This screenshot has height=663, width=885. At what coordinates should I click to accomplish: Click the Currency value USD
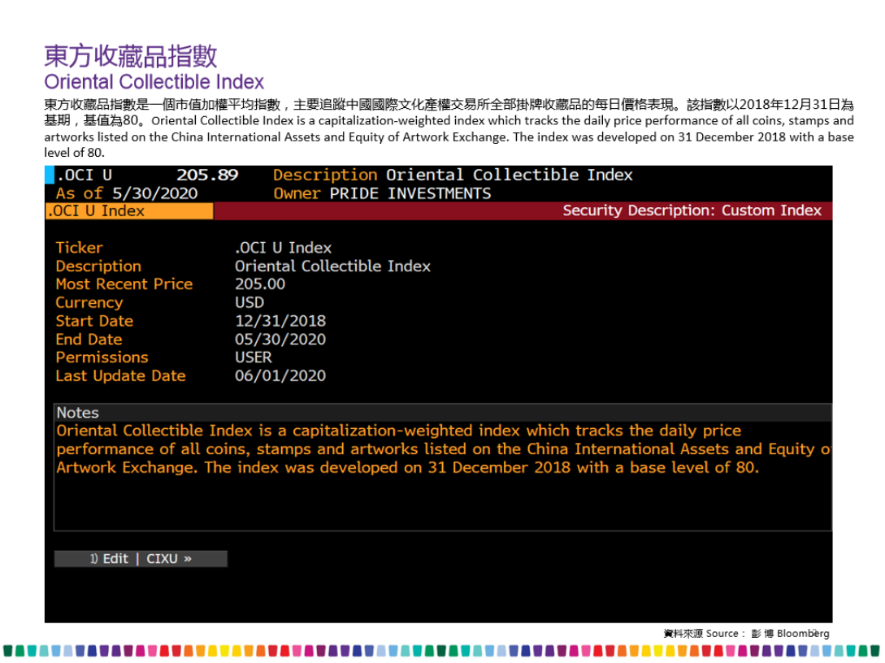249,302
